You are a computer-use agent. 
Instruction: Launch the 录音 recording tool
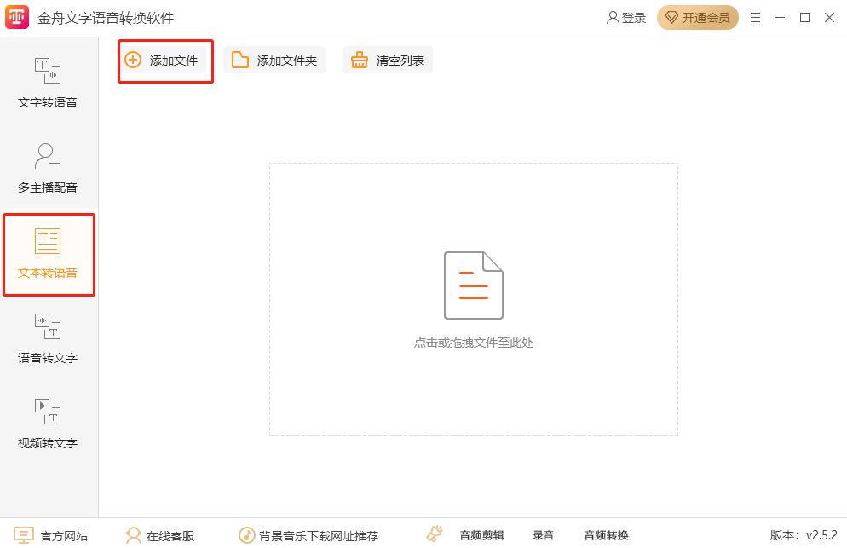click(543, 535)
